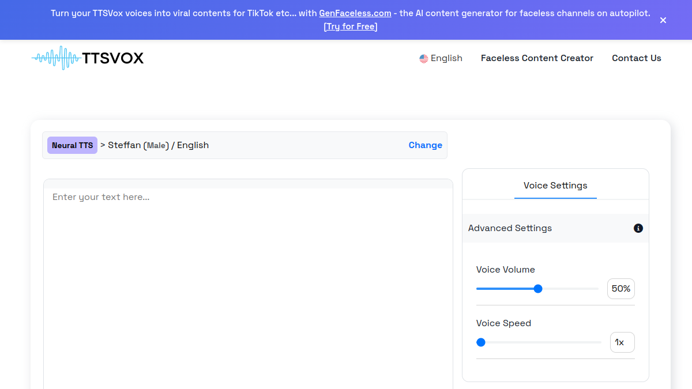Open Faceless Content Creator page
692x389 pixels.
537,58
